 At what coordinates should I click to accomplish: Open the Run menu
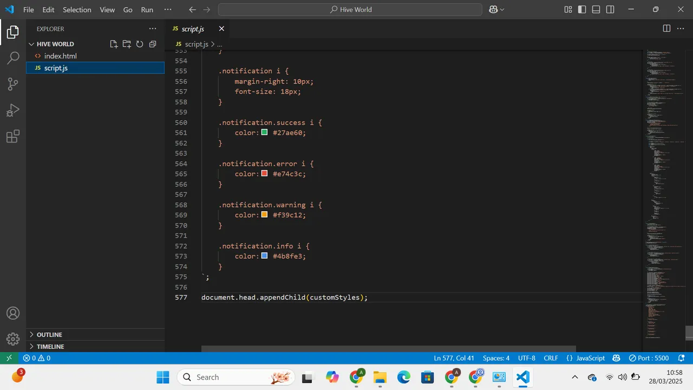pyautogui.click(x=147, y=10)
